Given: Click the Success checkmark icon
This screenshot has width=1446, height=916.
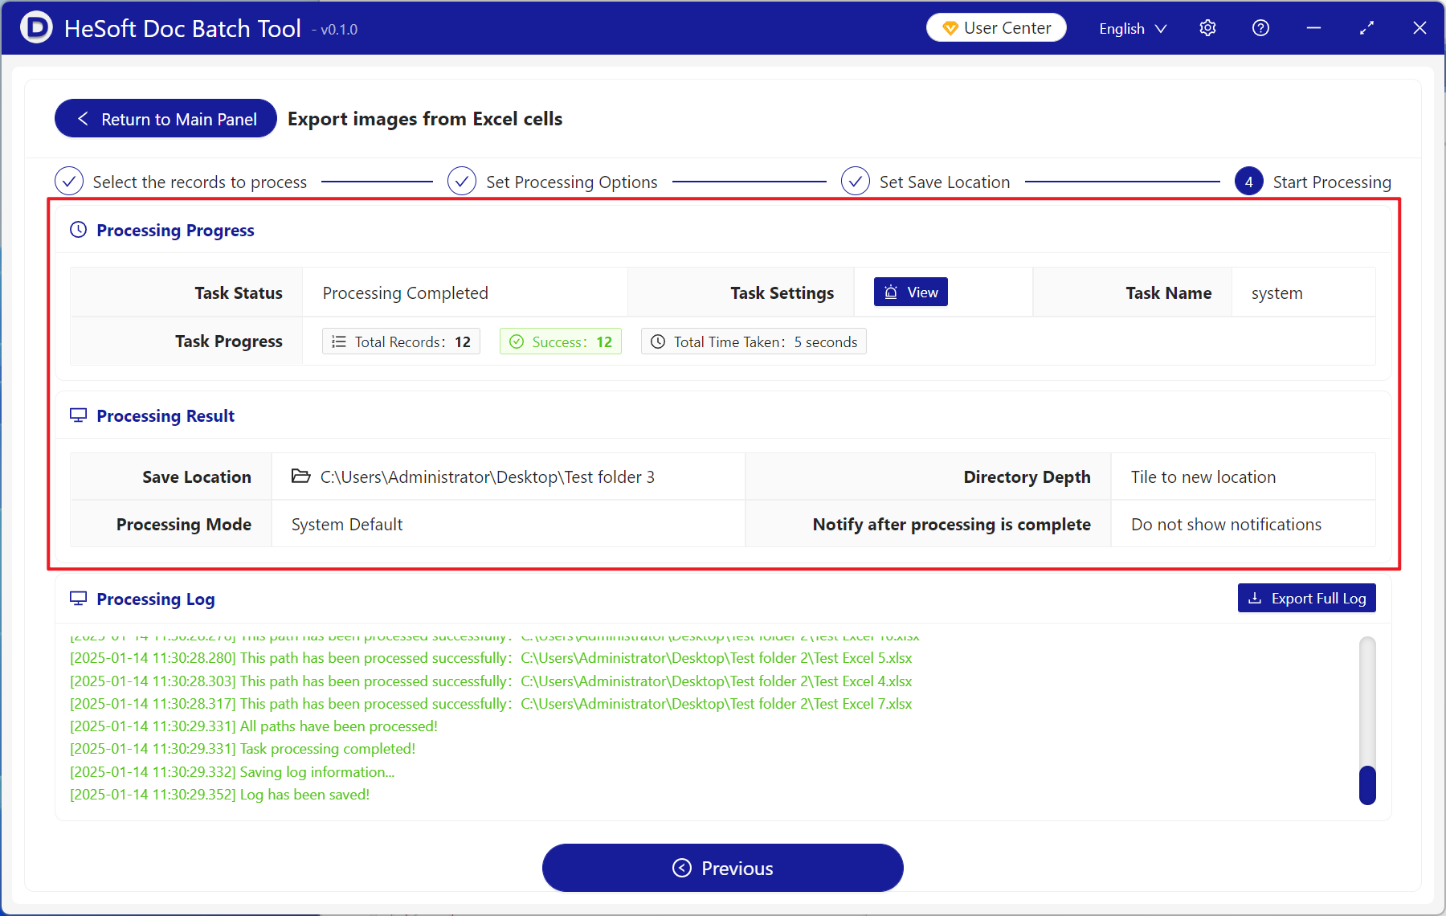Looking at the screenshot, I should pos(517,341).
